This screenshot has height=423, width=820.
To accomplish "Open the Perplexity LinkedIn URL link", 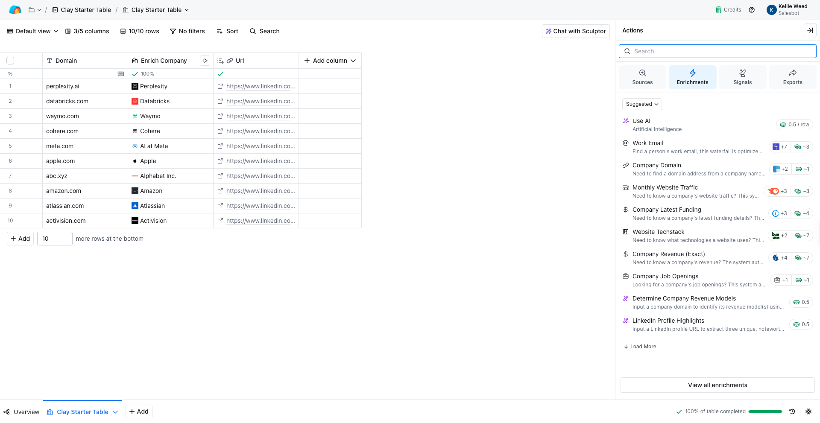I will point(260,86).
